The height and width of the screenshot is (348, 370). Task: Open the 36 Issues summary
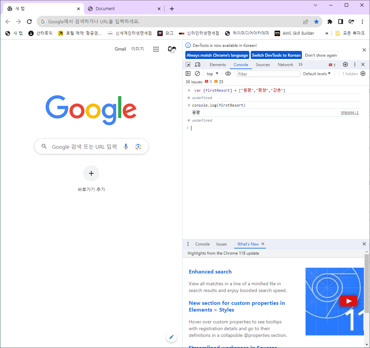[x=204, y=82]
